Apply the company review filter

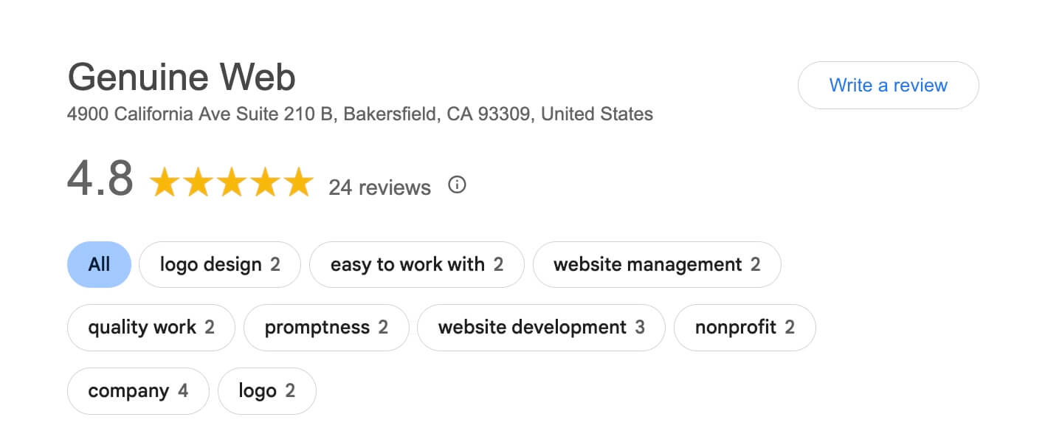(x=138, y=390)
